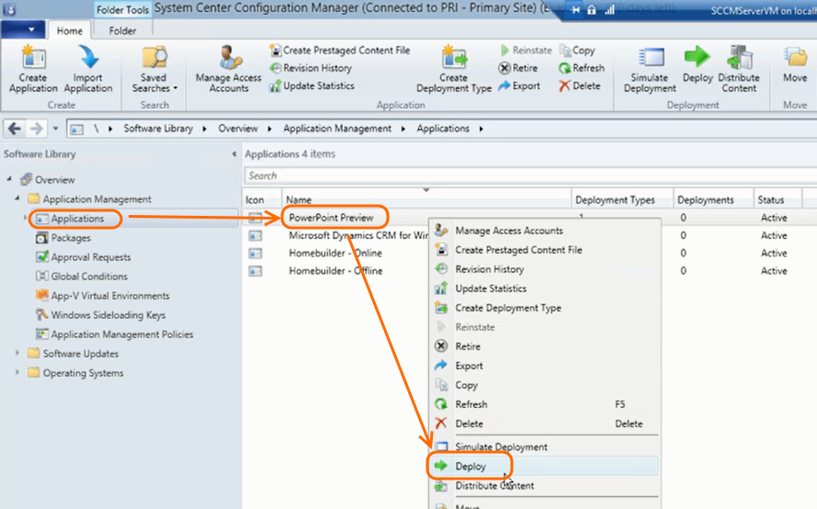The image size is (817, 509).
Task: Click the Retire button in ribbon
Action: point(518,68)
